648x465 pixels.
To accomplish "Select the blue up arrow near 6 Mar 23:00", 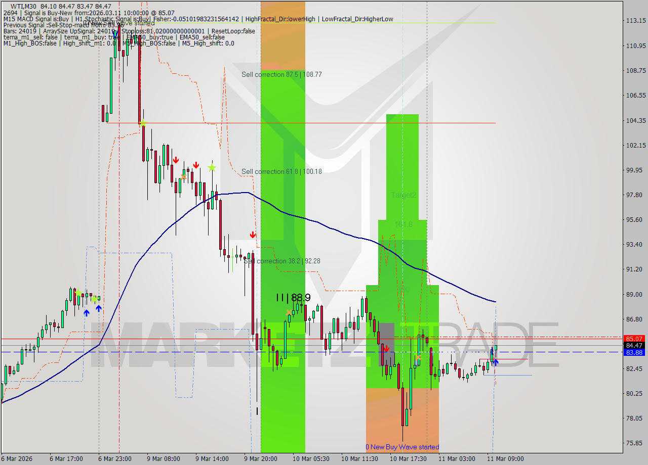I will [x=98, y=307].
